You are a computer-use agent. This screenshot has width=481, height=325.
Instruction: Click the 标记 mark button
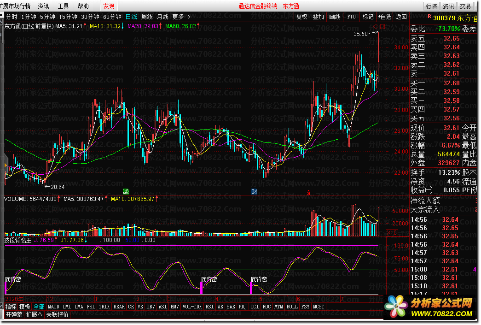coord(368,17)
